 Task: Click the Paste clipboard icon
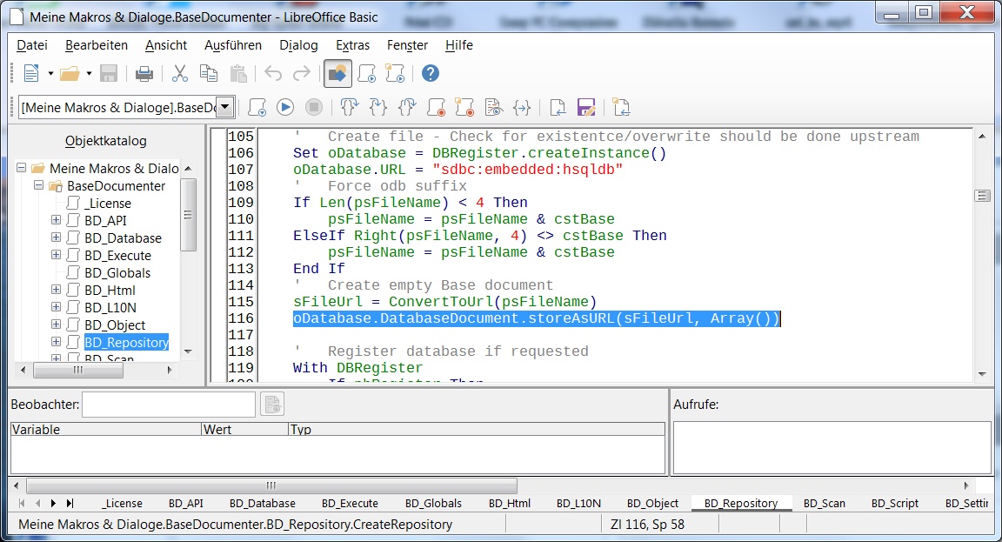(238, 73)
